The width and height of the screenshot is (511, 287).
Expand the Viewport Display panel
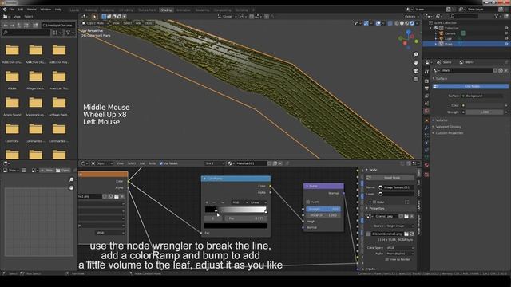click(x=447, y=127)
